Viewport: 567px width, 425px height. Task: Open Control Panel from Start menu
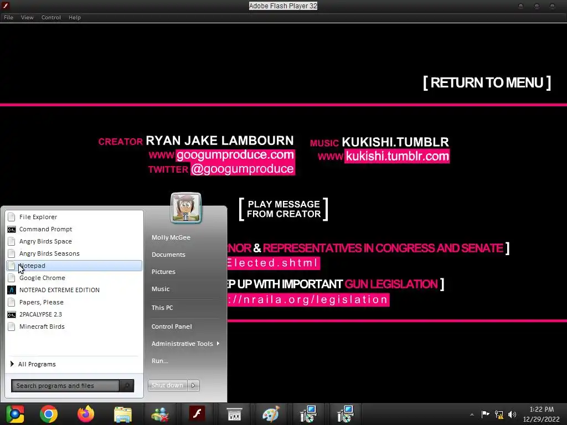[172, 326]
